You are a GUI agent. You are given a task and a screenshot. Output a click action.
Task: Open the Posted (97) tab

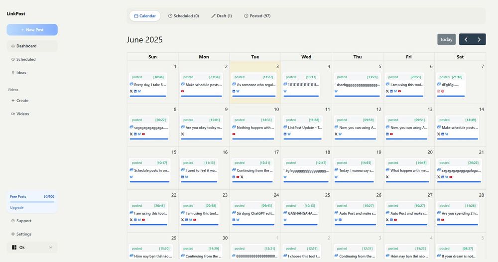click(257, 16)
